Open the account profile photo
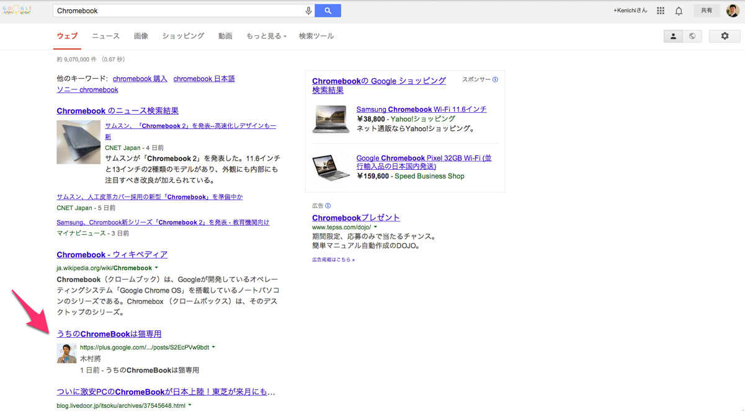Viewport: 745px width, 411px height. pos(733,11)
